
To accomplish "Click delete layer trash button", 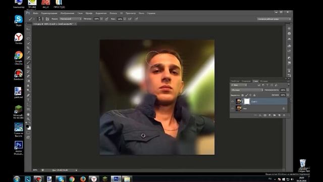I will 284,115.
